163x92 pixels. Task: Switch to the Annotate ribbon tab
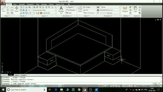click(22, 4)
